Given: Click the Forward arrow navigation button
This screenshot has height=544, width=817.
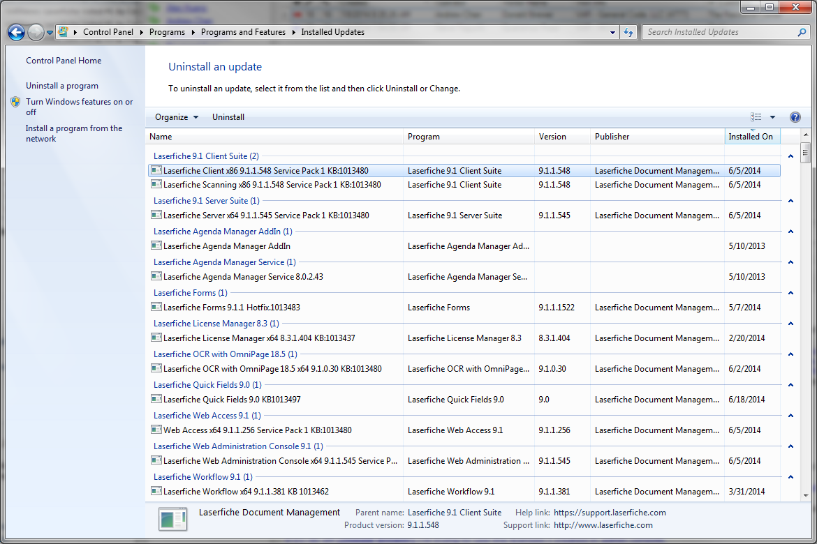Looking at the screenshot, I should click(x=36, y=32).
